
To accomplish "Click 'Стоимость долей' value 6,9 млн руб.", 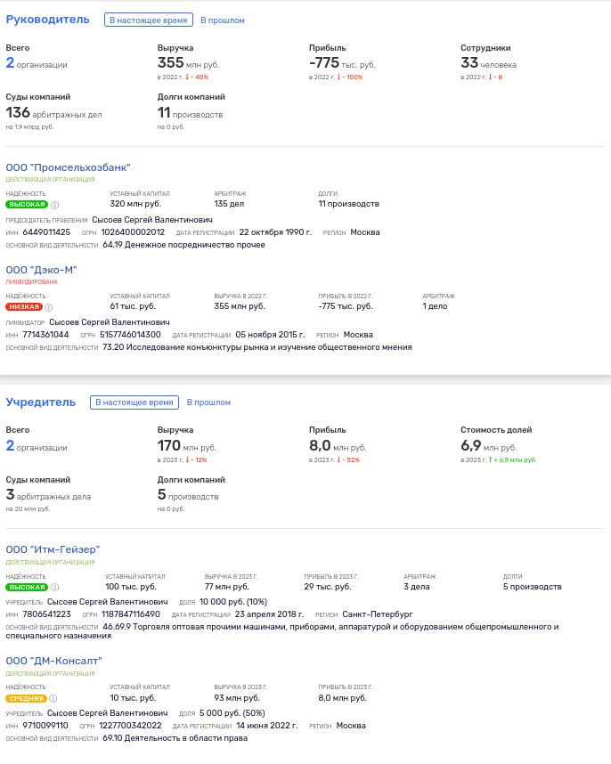I will pyautogui.click(x=489, y=446).
